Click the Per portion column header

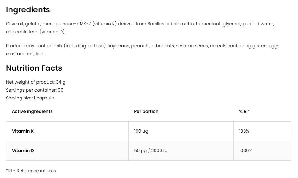(146, 111)
